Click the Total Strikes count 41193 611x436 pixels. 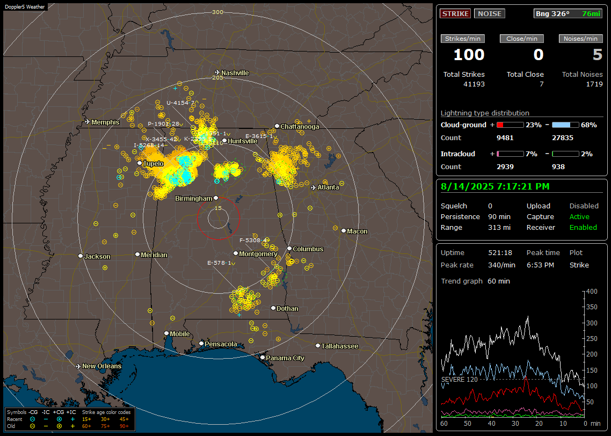pyautogui.click(x=474, y=84)
